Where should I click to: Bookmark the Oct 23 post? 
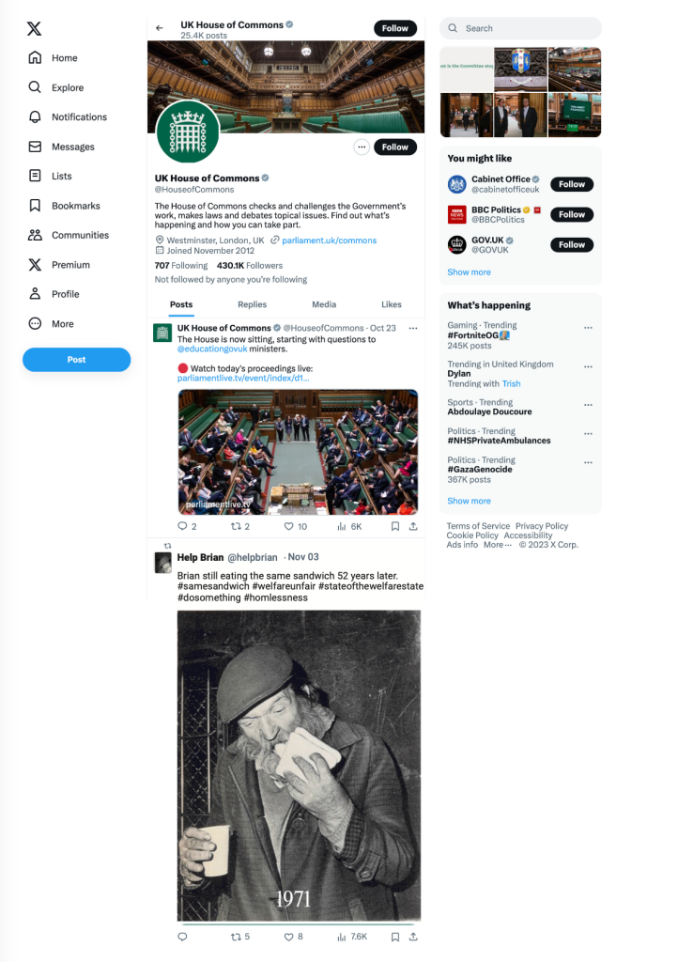395,526
